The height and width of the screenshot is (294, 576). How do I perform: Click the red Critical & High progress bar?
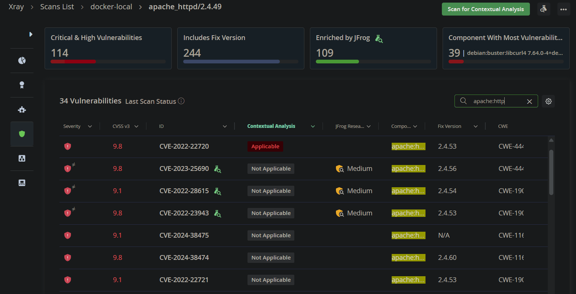(73, 62)
